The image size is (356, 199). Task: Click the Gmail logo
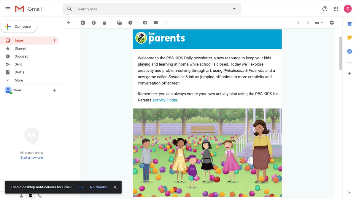pyautogui.click(x=28, y=9)
